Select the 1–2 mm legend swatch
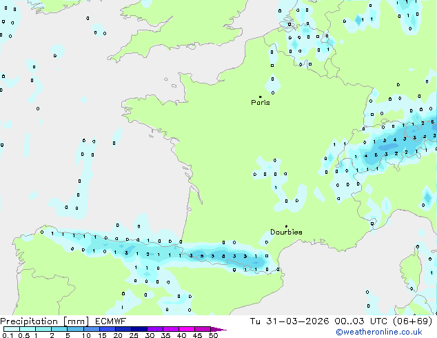The image size is (437, 338). tap(43, 329)
